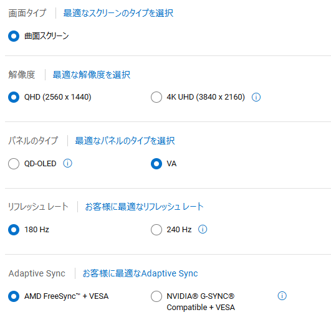The width and height of the screenshot is (331, 325).
Task: Open お客様に最適なAdaptive Sync link
Action: pos(140,273)
